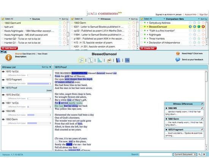Expand the Declaration of Independence set
The height and width of the screenshot is (167, 209).
click(147, 43)
